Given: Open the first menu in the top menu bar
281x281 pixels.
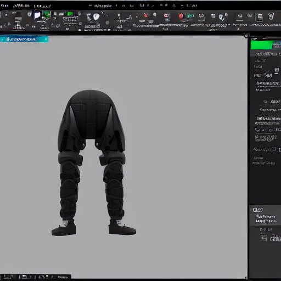Looking at the screenshot, I should tap(4, 5).
